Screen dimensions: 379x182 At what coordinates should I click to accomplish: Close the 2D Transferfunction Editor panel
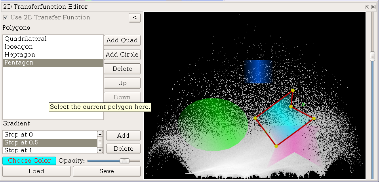coord(373,7)
